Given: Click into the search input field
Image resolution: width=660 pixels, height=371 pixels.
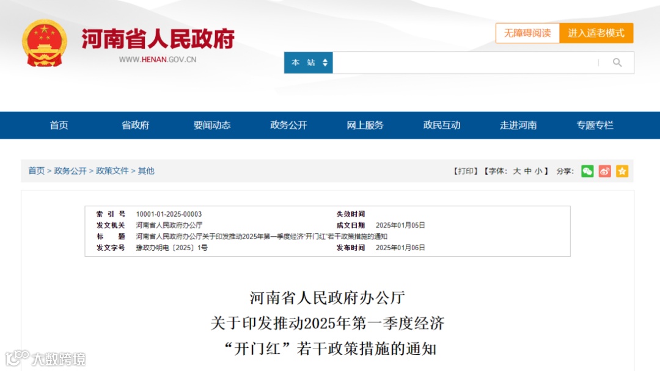Looking at the screenshot, I should click(x=465, y=63).
